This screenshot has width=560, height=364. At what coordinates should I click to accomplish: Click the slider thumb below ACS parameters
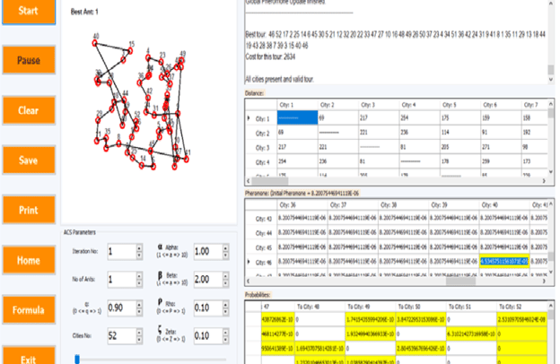77,359
